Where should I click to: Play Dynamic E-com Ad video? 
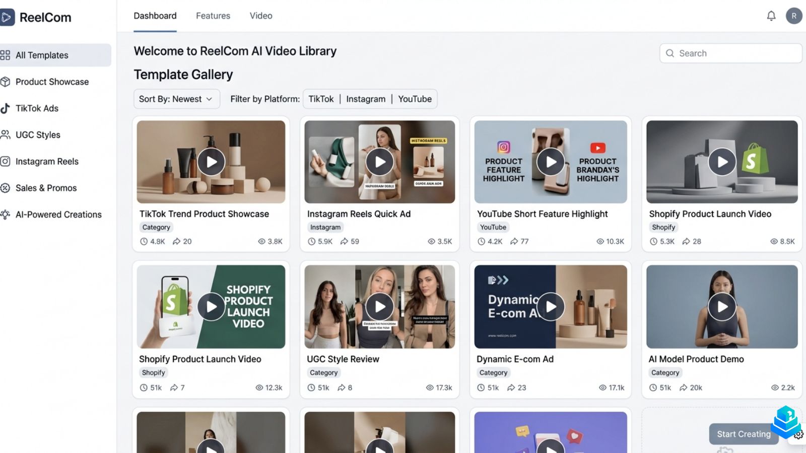tap(551, 307)
